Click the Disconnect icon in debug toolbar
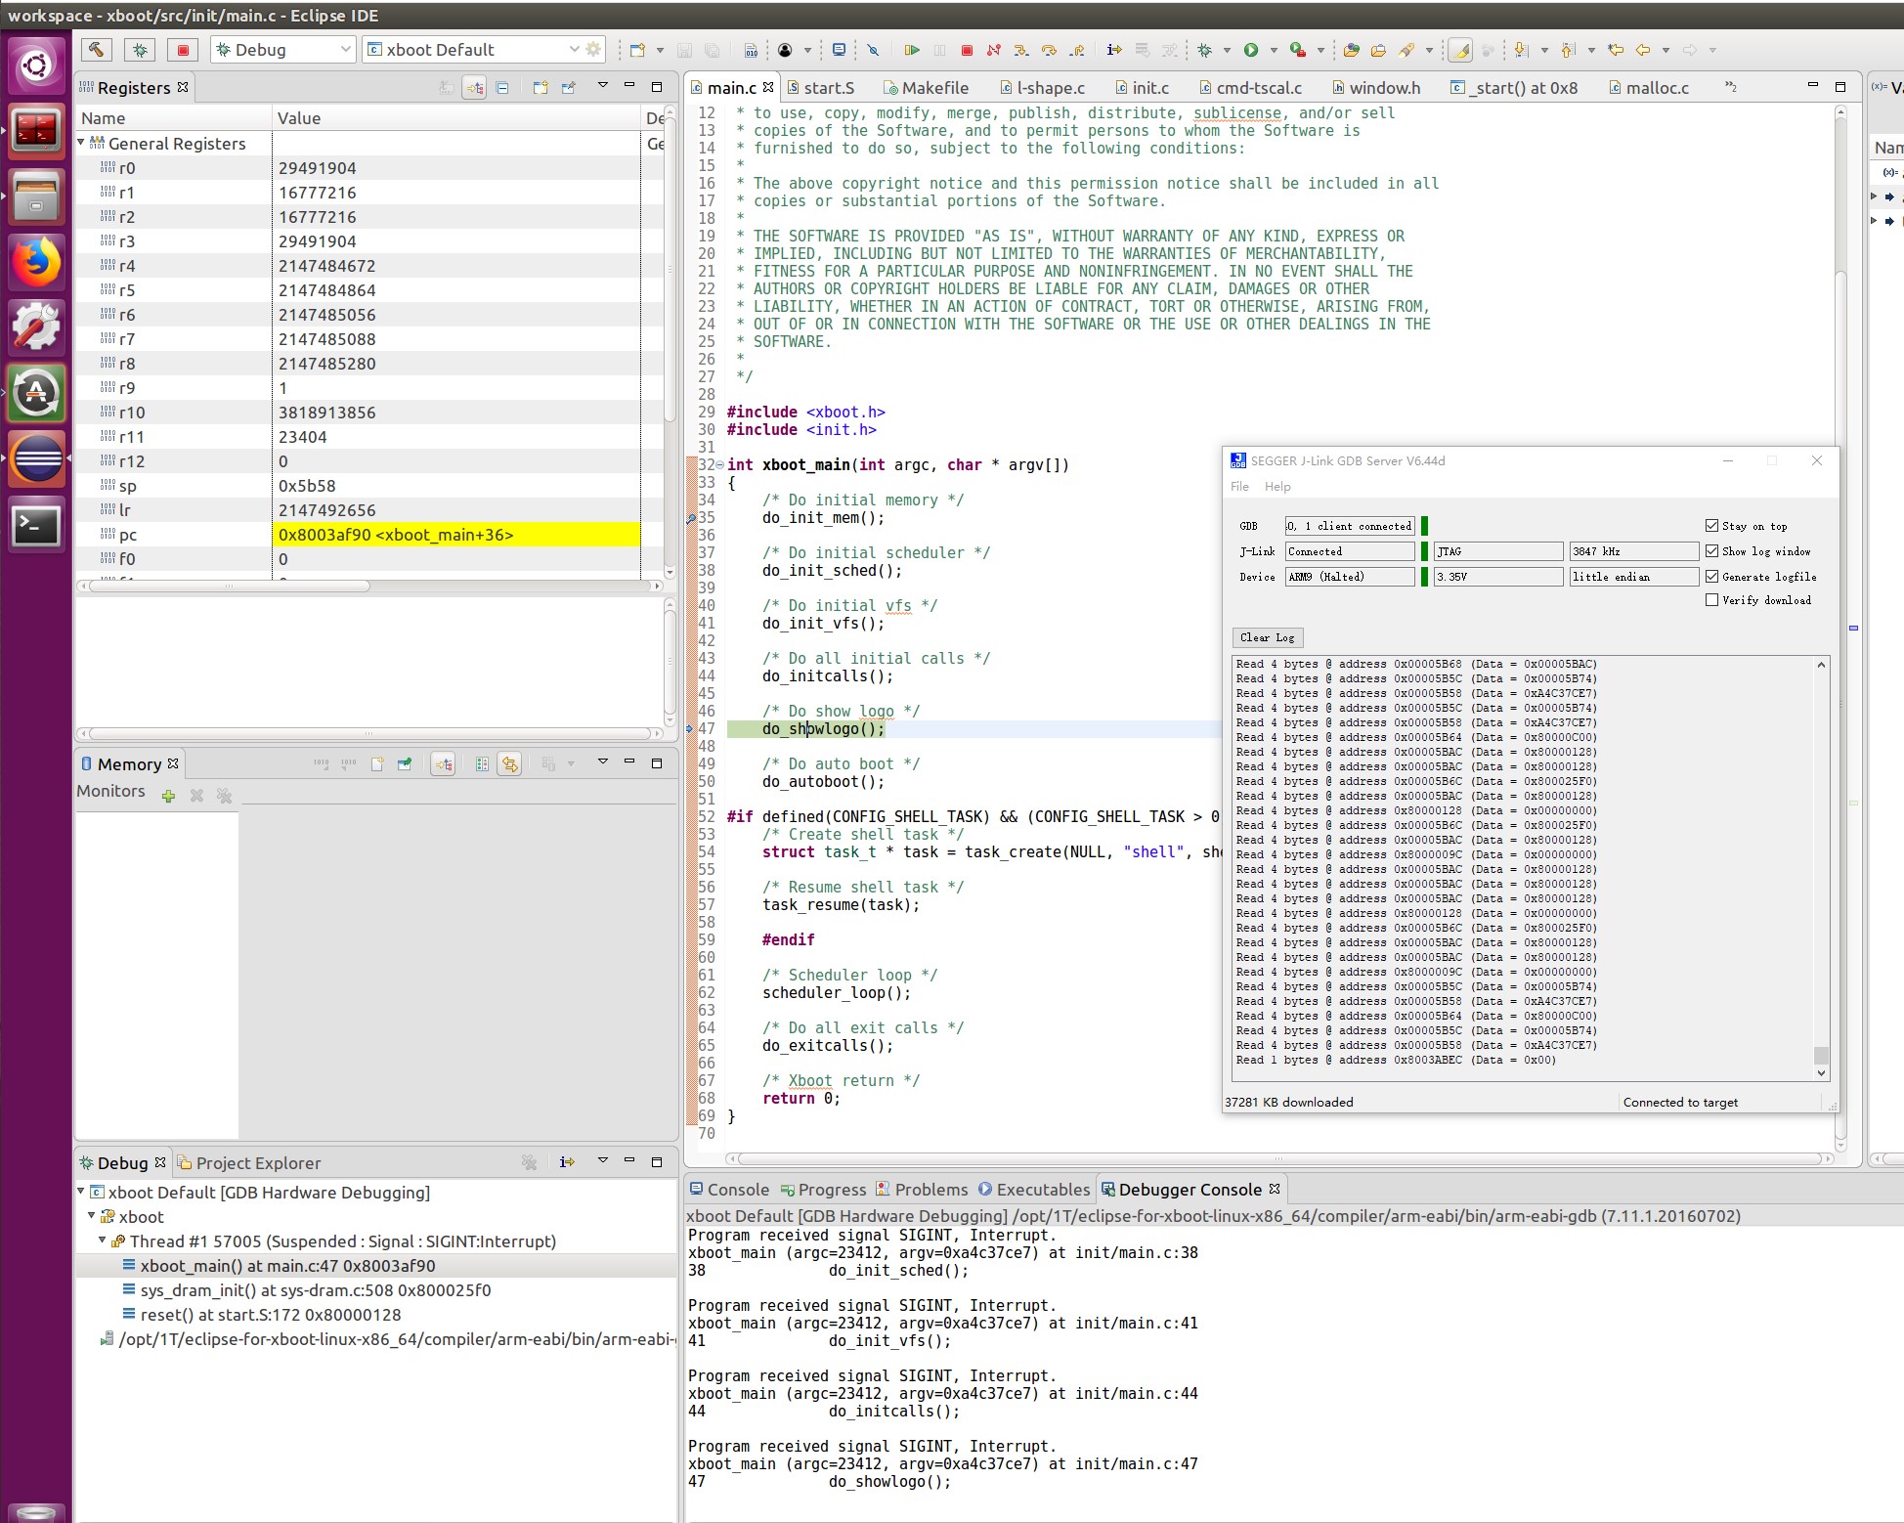Image resolution: width=1904 pixels, height=1523 pixels. 993,50
